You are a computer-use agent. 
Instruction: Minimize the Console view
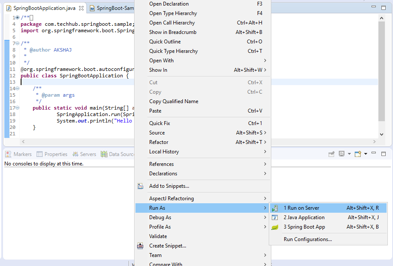[374, 153]
